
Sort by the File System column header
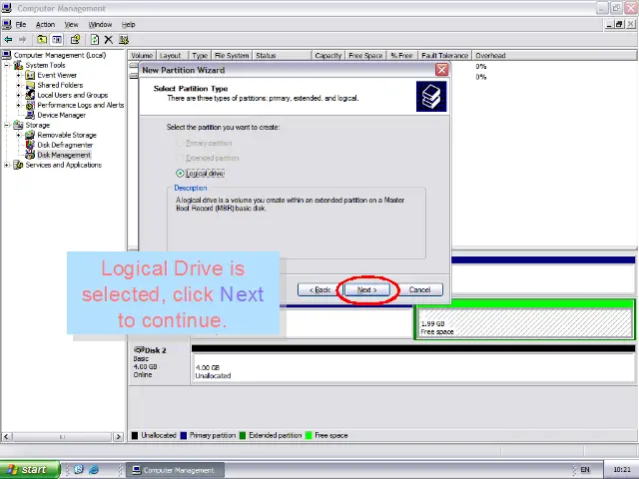pyautogui.click(x=232, y=56)
